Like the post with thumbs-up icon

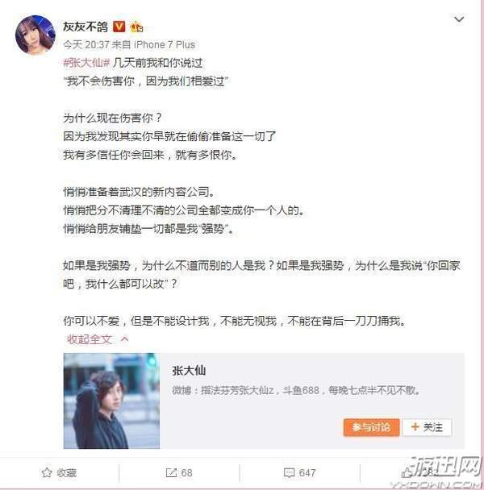point(407,472)
